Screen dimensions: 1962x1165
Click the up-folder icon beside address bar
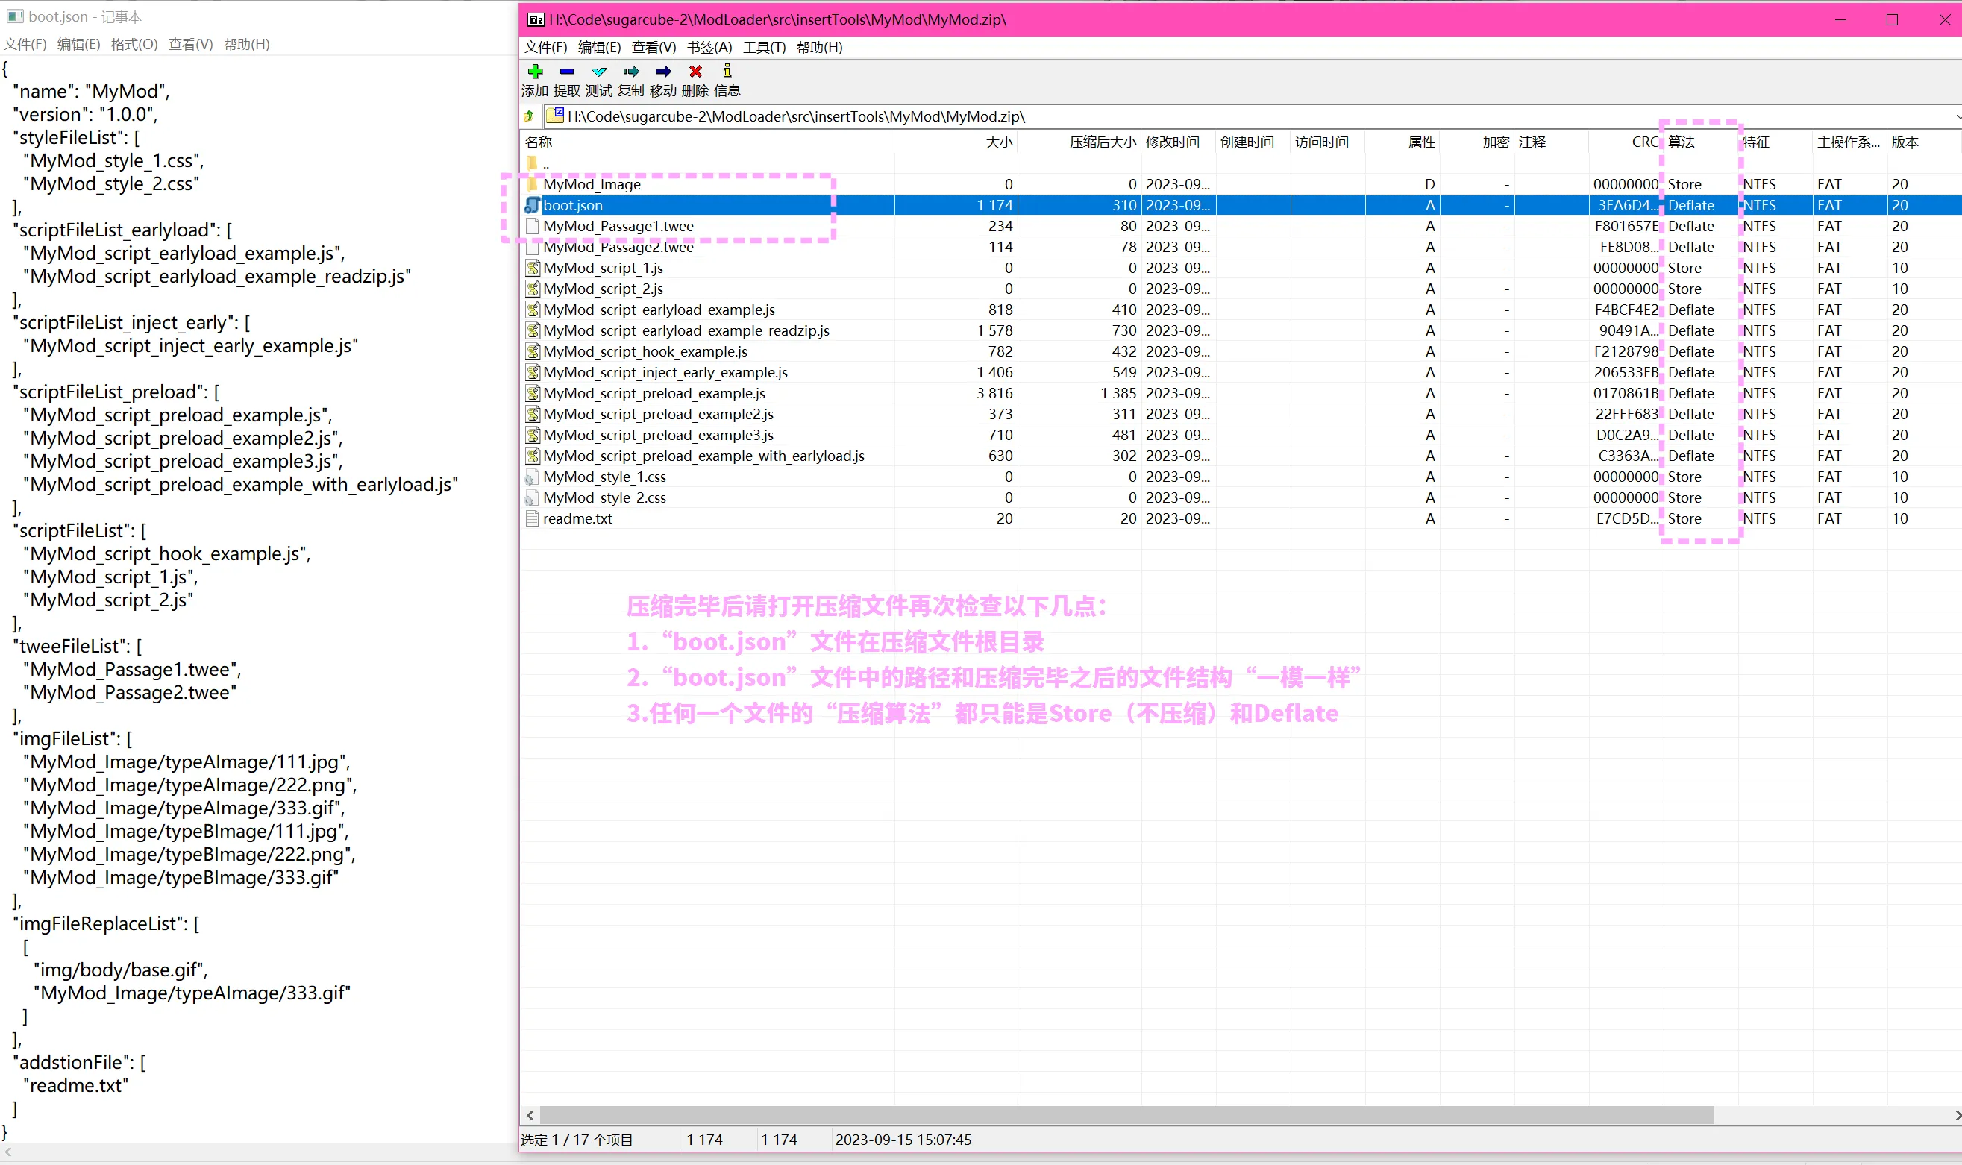click(x=530, y=116)
